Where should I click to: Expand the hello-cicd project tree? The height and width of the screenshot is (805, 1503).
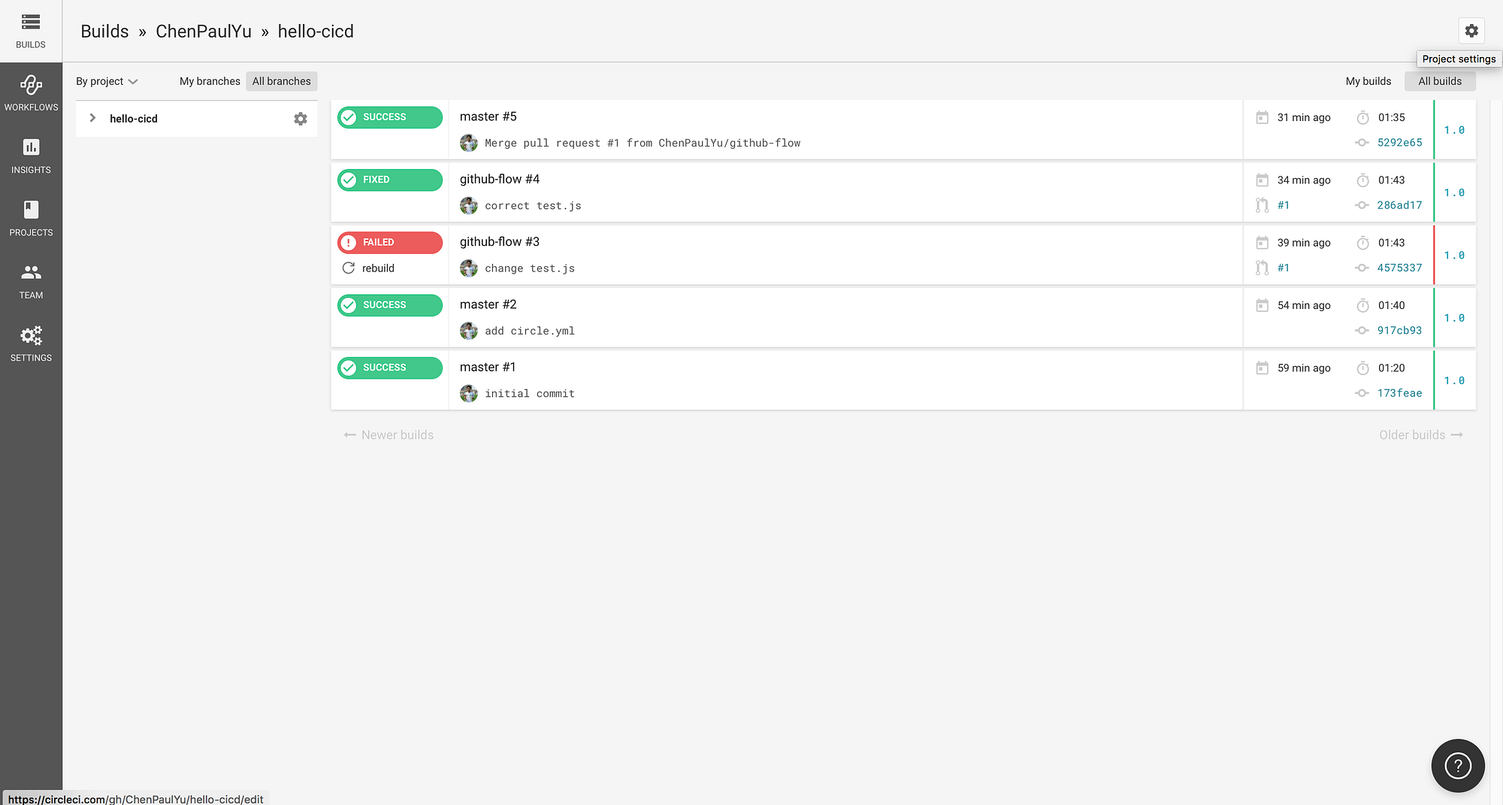point(92,118)
